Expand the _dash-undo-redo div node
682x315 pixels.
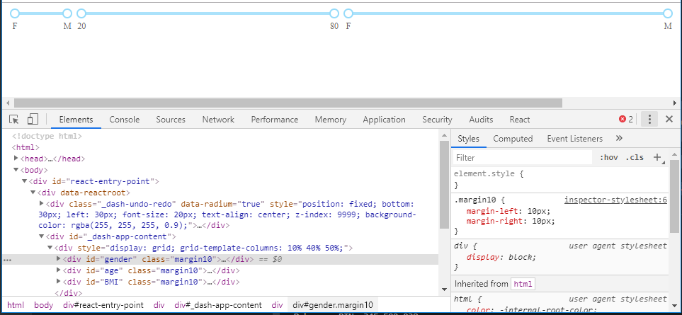click(42, 203)
